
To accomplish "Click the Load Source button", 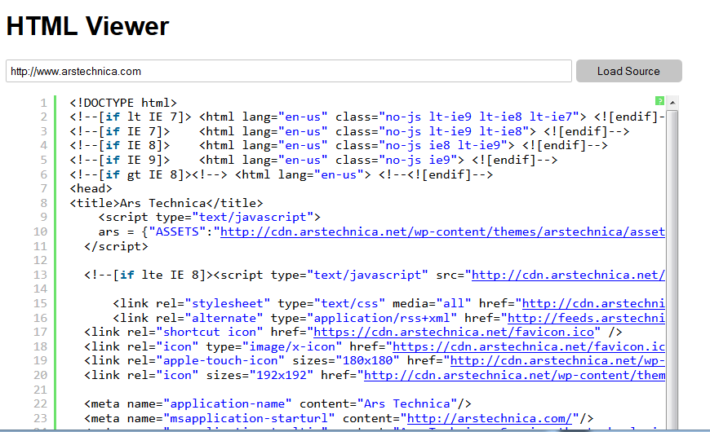I will point(629,71).
